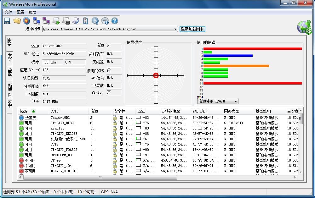This screenshot has height=198, width=315.
Task: Click the 认证类型 field showing WPA2
Action: click(x=64, y=78)
